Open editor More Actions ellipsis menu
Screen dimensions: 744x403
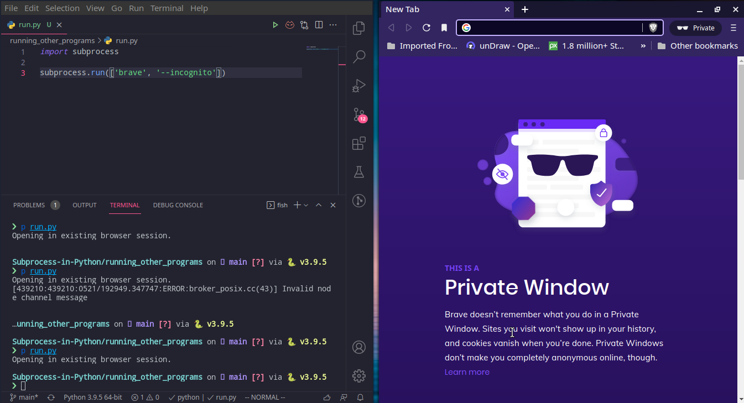point(333,25)
